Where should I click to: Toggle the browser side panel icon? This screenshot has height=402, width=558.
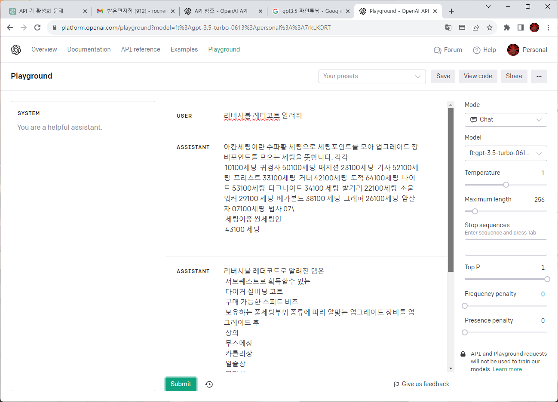pyautogui.click(x=521, y=27)
